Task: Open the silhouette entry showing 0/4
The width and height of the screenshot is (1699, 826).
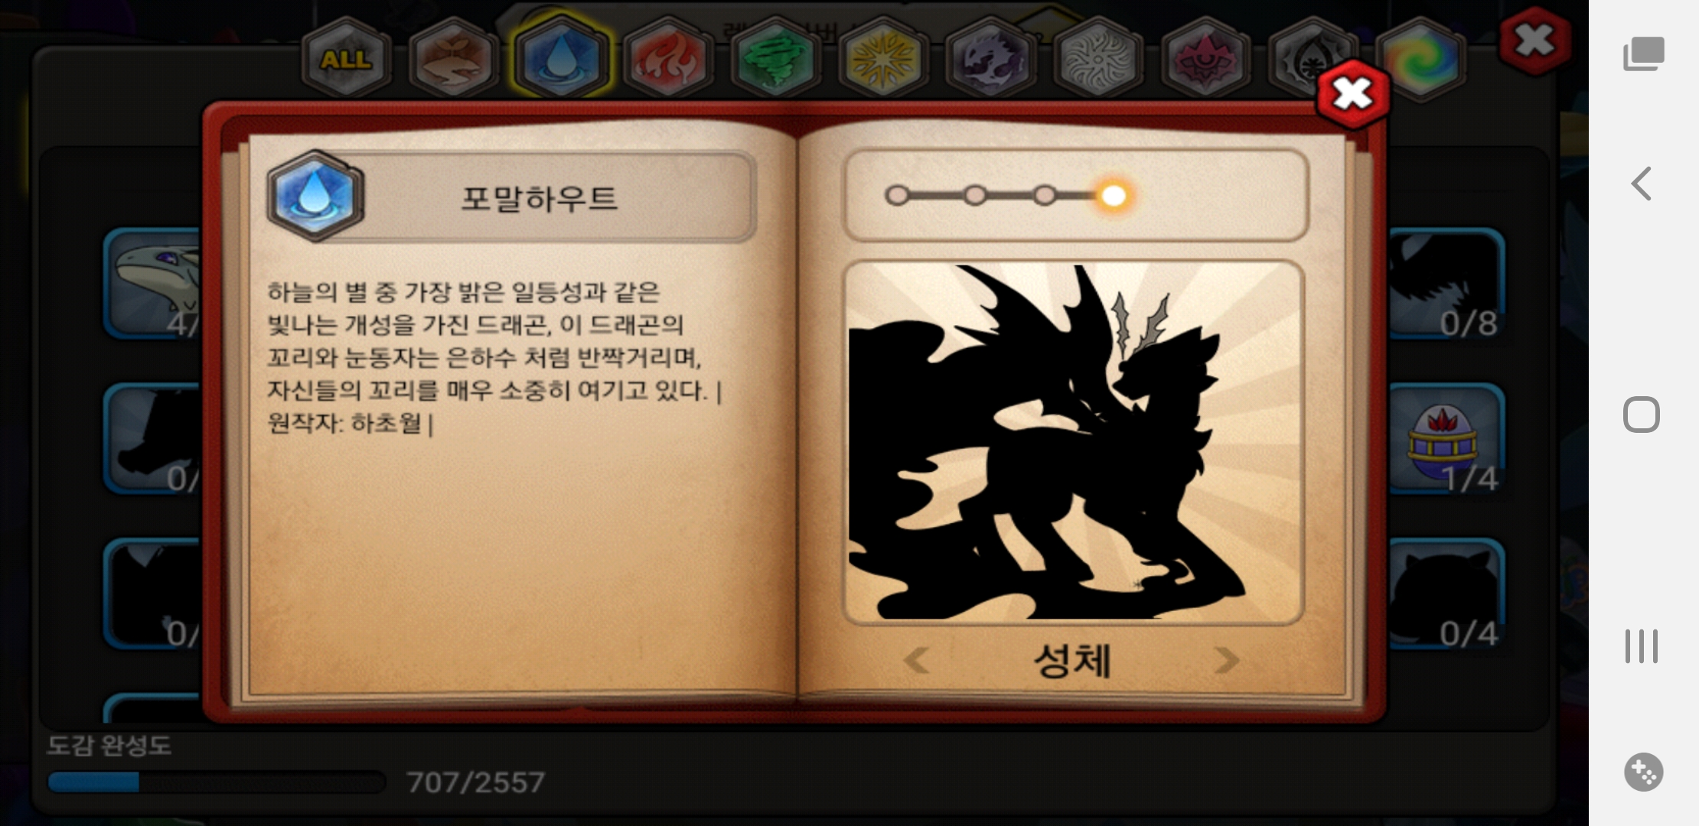Action: pyautogui.click(x=1445, y=594)
